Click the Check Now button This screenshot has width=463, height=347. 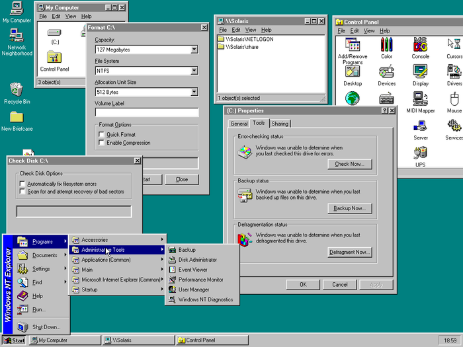point(350,164)
